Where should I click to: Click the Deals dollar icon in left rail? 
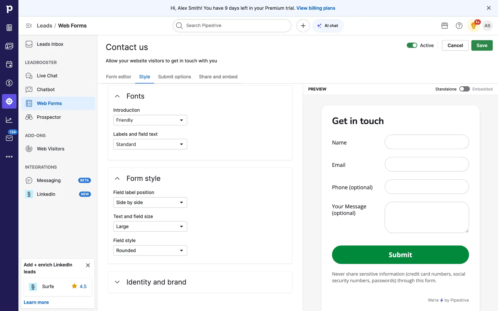pyautogui.click(x=9, y=83)
